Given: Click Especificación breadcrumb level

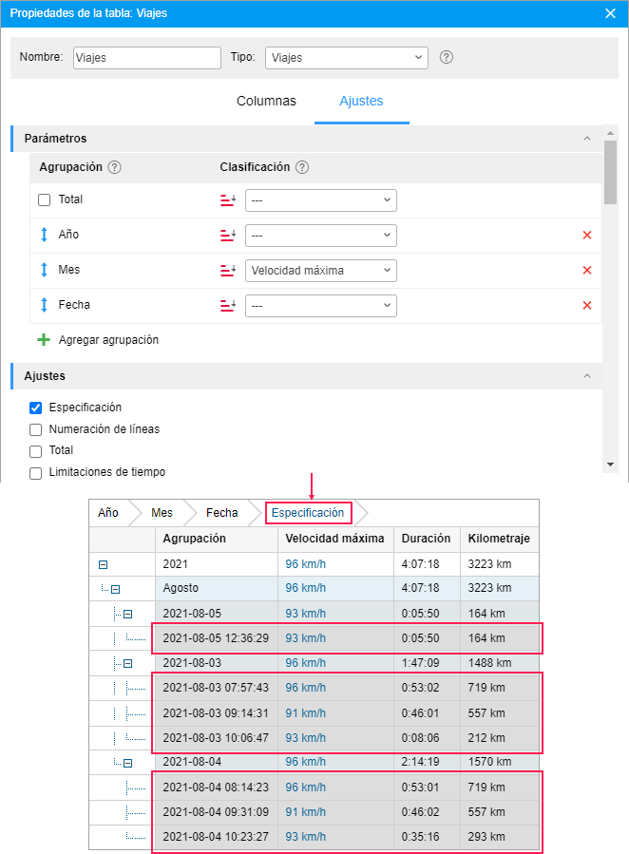Looking at the screenshot, I should [308, 513].
